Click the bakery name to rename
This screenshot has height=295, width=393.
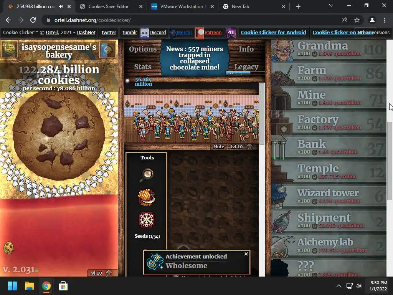(59, 51)
